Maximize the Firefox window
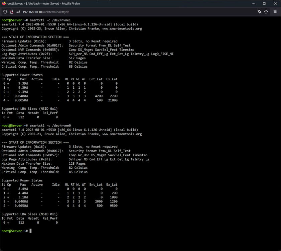 pos(264,4)
